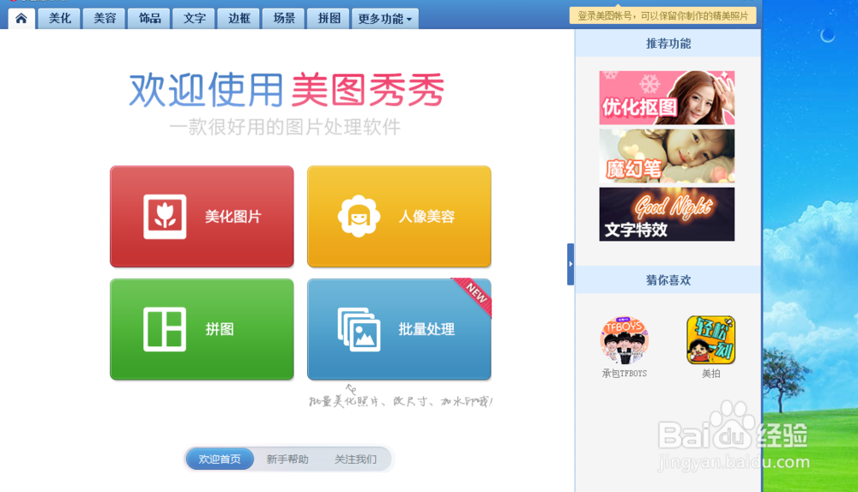Screen dimensions: 858x492
Task: Click the face icon on 人像美容 tile
Action: coord(359,217)
